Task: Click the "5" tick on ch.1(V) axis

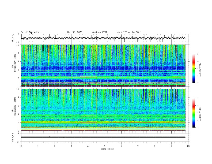Action: pyautogui.click(x=19, y=34)
